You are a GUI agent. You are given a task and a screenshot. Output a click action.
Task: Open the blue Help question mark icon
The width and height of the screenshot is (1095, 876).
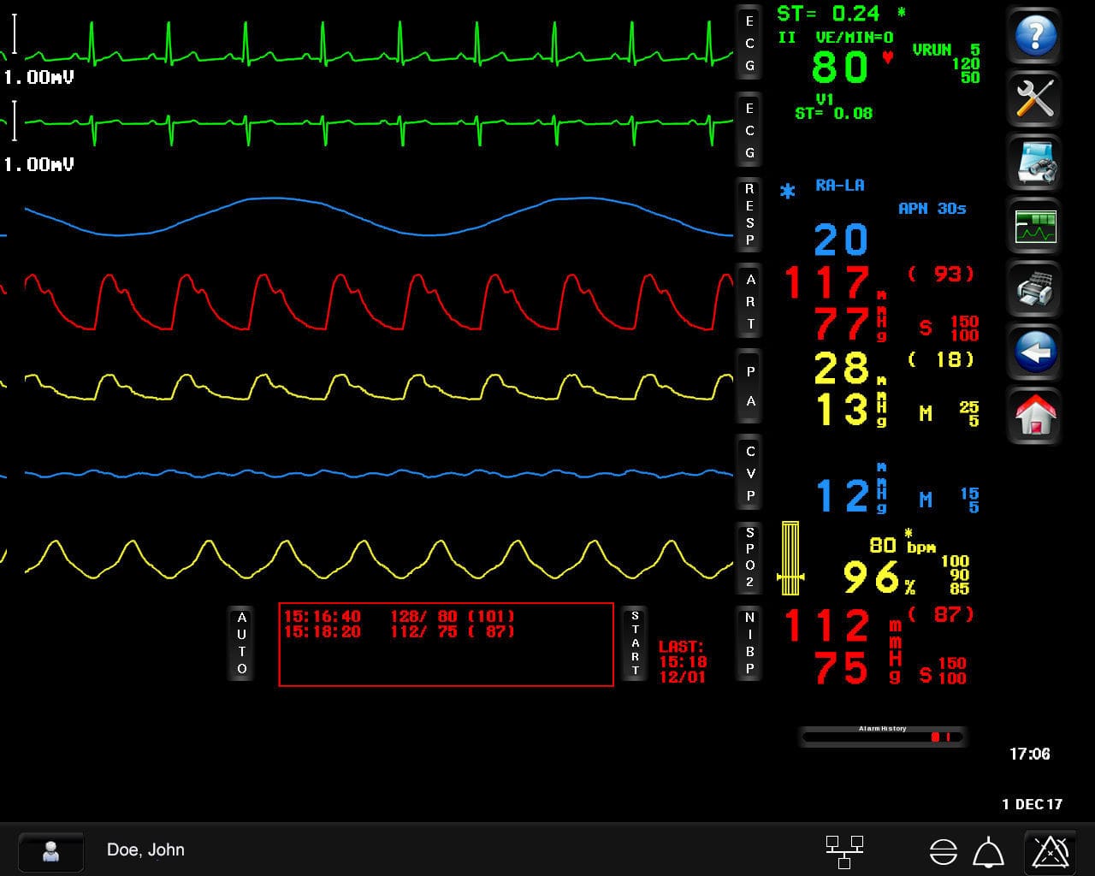click(x=1034, y=36)
